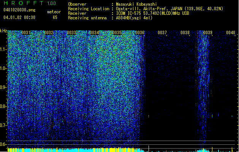Click the timestamp 04.01.02 00:30
Viewport: 239px width, 152px height.
pyautogui.click(x=19, y=17)
